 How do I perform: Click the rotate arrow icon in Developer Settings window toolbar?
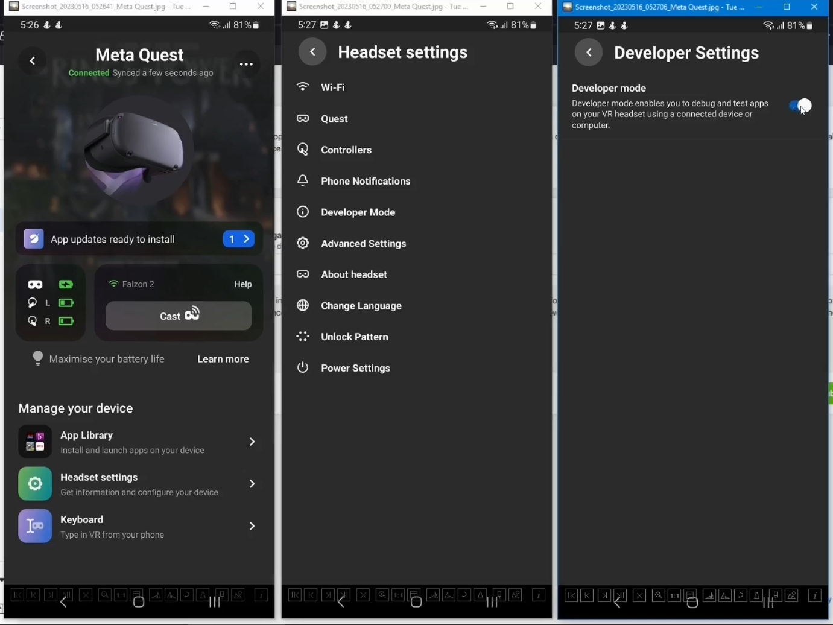(741, 596)
